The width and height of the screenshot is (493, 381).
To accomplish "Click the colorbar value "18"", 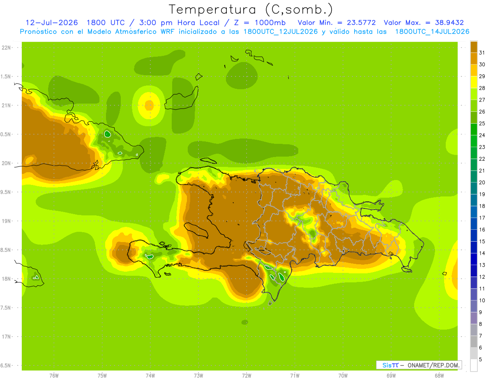I will click(482, 206).
